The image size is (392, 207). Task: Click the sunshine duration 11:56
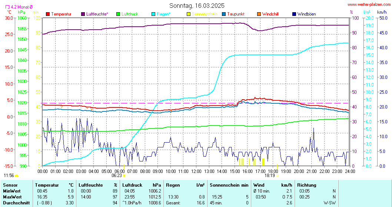point(9,176)
